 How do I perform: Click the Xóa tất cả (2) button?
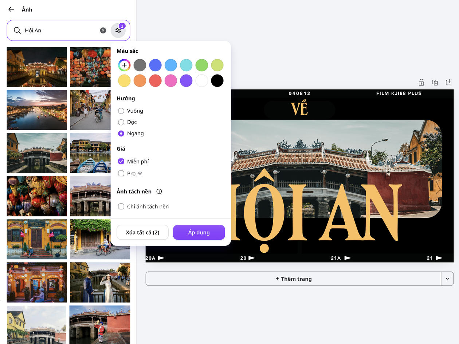point(142,232)
